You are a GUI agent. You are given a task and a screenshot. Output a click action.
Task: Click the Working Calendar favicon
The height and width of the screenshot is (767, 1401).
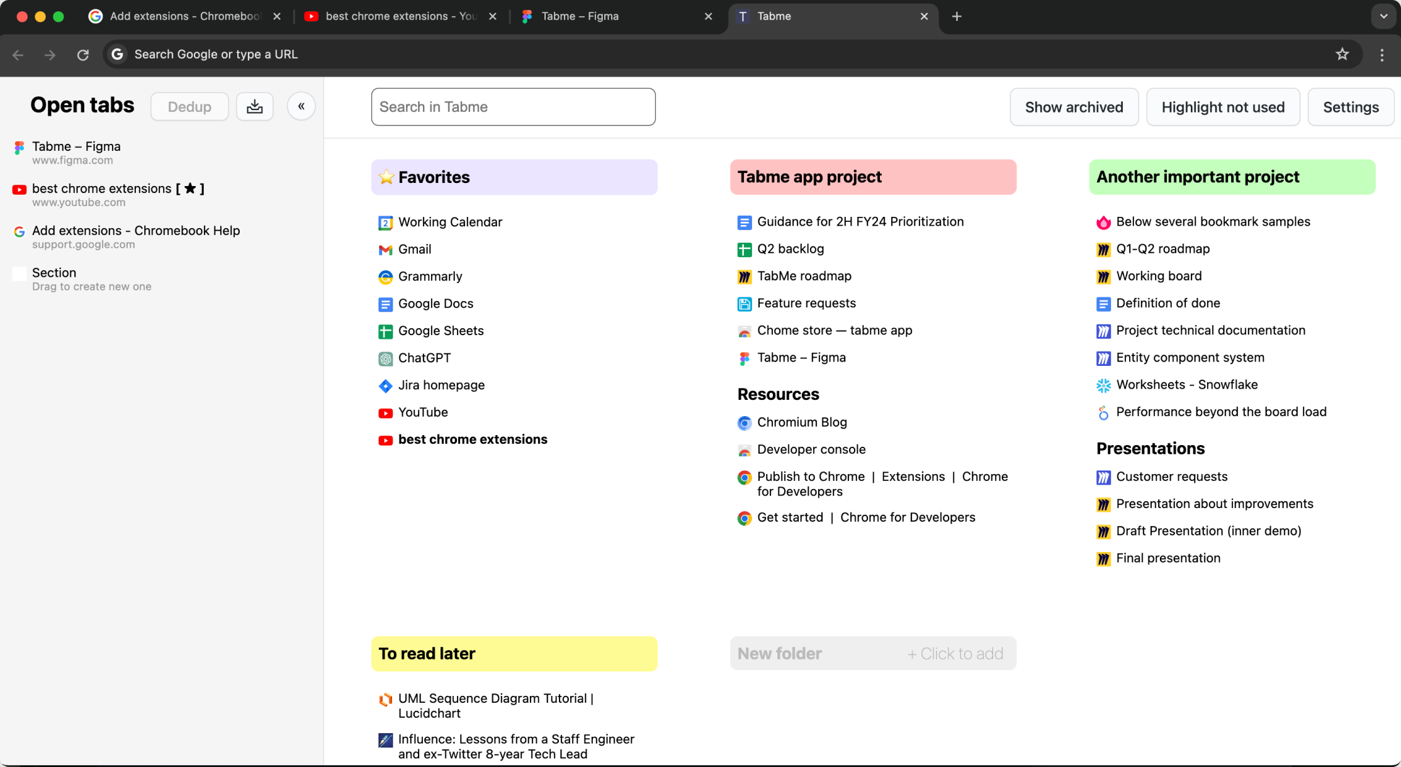tap(385, 223)
